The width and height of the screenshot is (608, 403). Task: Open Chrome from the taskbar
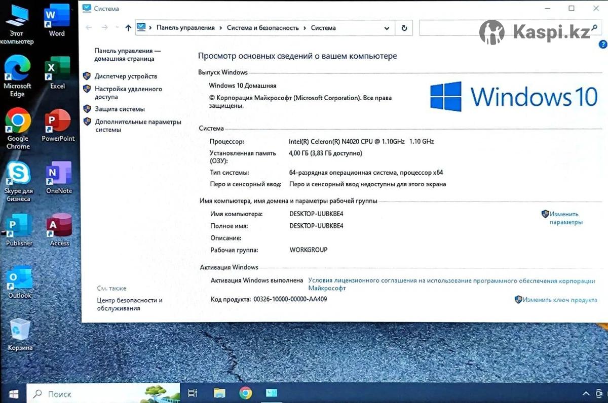click(246, 393)
